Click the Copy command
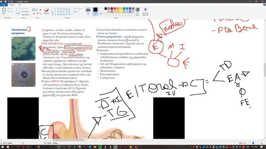 pos(10,12)
